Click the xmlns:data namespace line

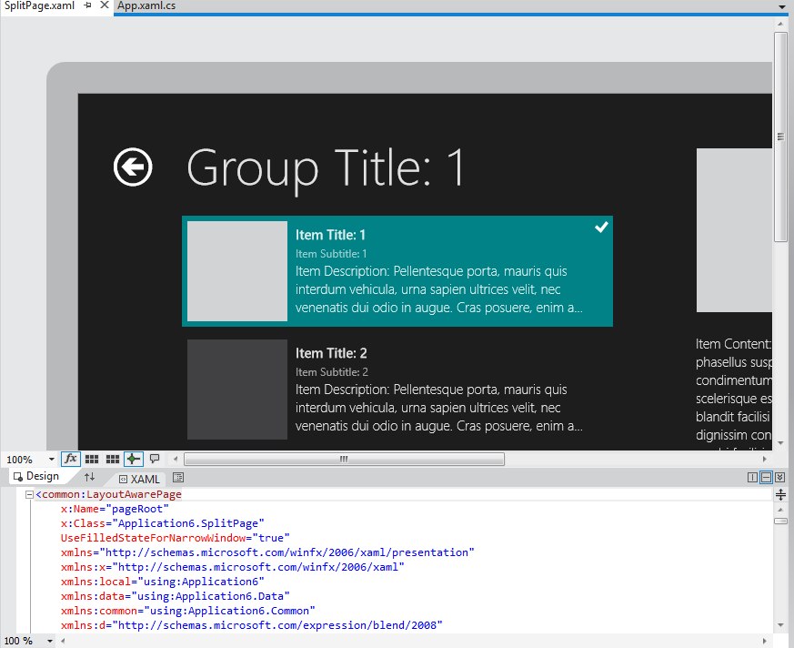pos(176,596)
